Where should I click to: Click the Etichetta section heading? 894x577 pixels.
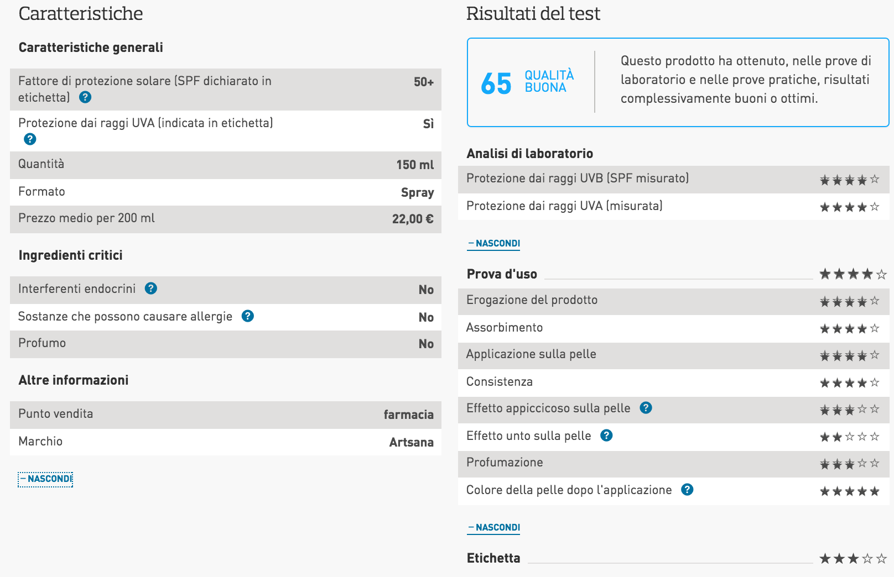493,558
